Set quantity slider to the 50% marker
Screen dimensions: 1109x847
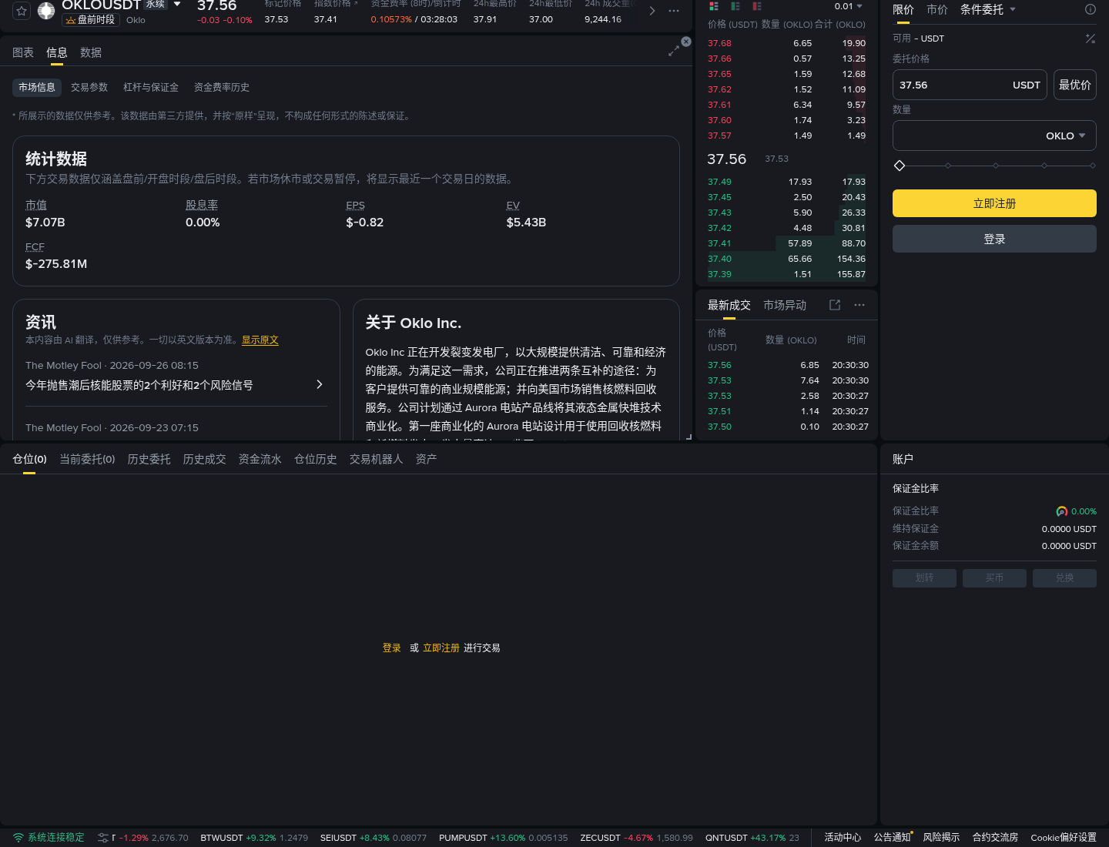coord(996,166)
